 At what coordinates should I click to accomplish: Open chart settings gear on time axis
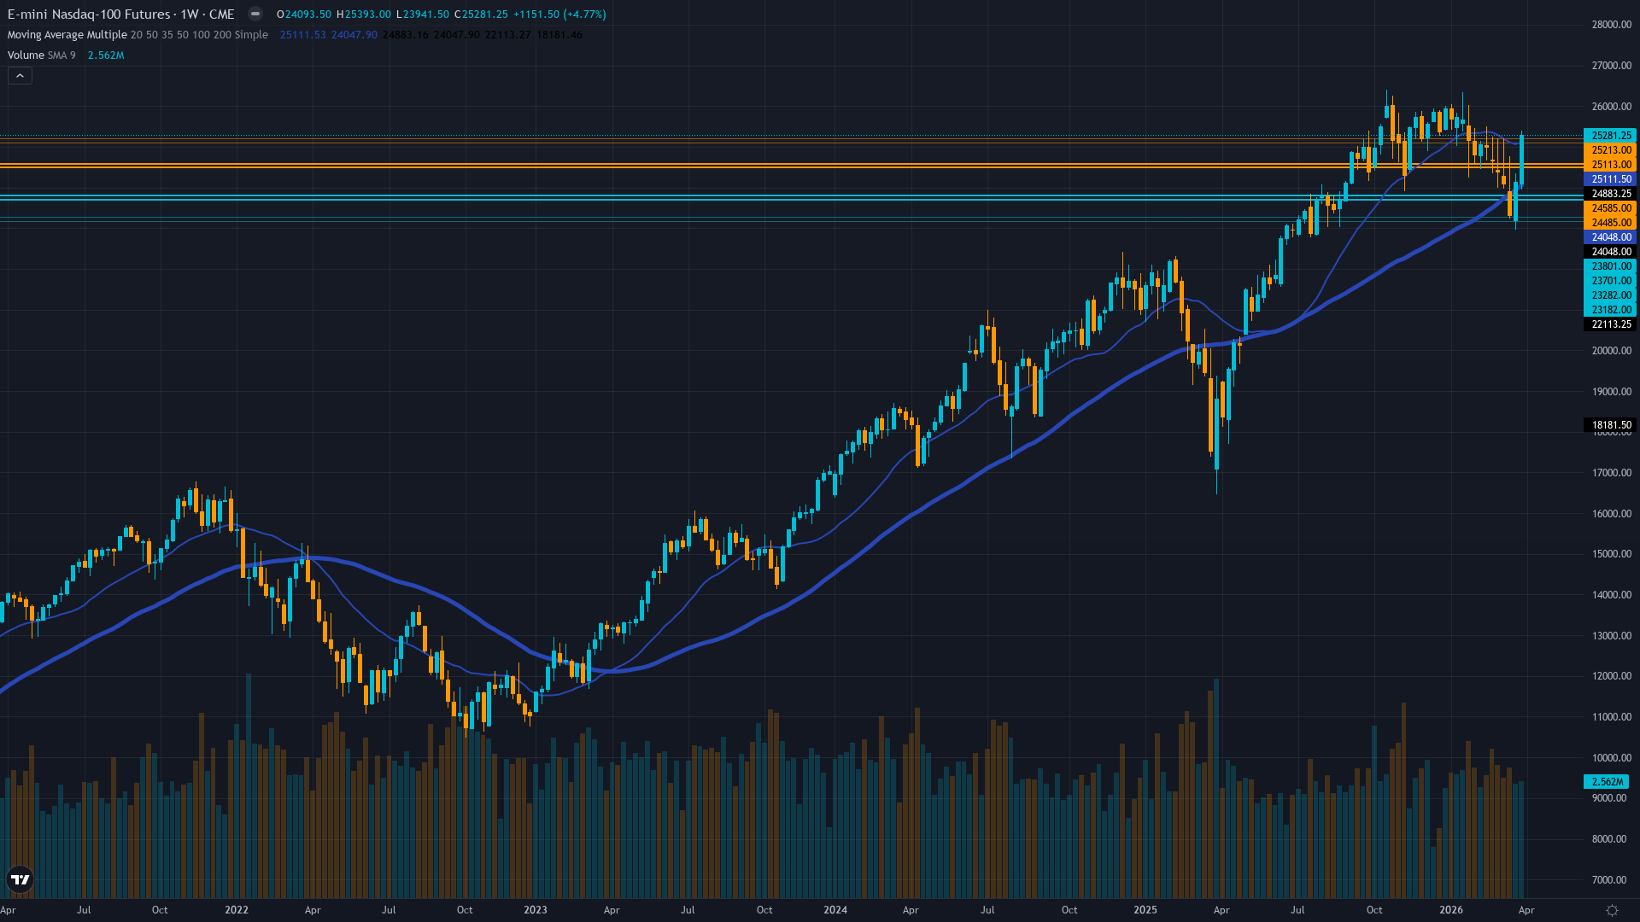[x=1612, y=910]
